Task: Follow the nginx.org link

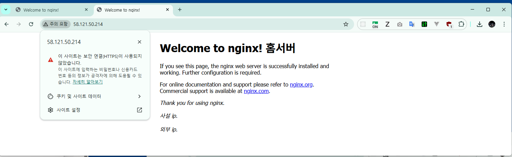Action: [301, 85]
